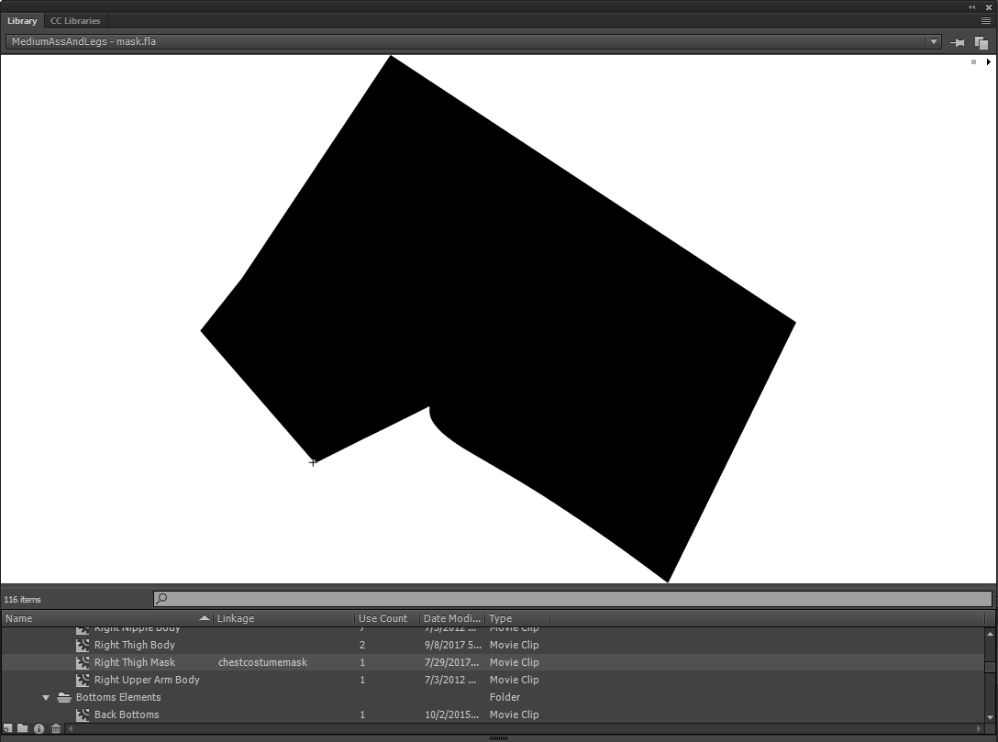The height and width of the screenshot is (742, 998).
Task: Switch to the CC Libraries tab
Action: tap(75, 21)
